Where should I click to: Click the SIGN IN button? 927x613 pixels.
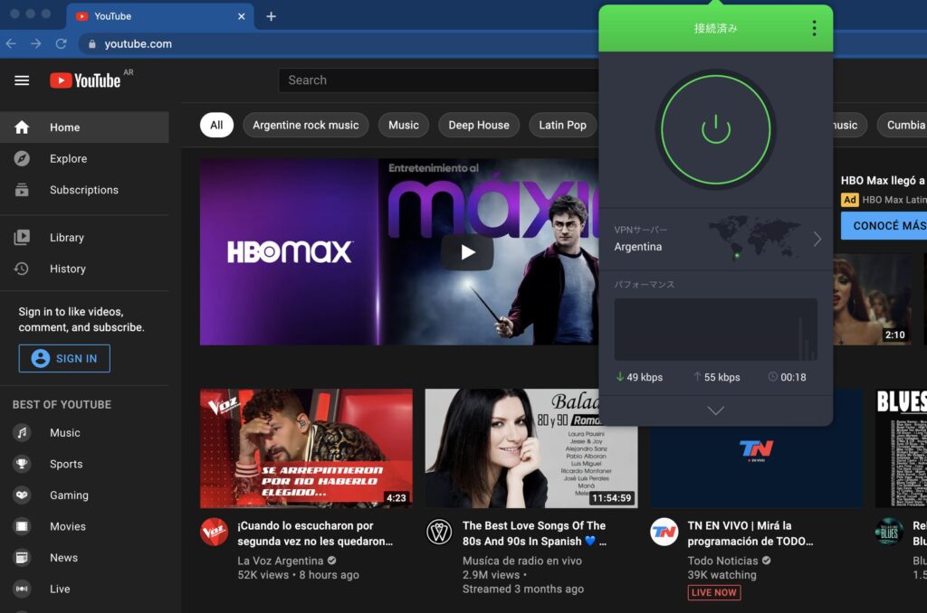(x=64, y=358)
